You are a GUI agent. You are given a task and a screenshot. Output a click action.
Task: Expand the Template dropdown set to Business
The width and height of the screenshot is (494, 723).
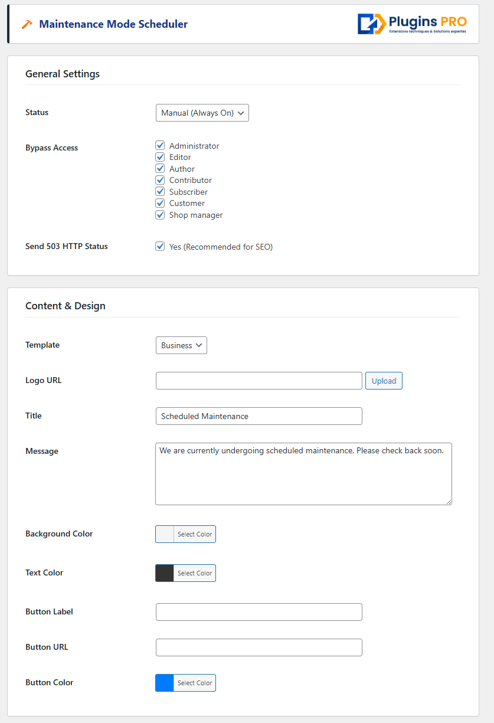point(181,345)
